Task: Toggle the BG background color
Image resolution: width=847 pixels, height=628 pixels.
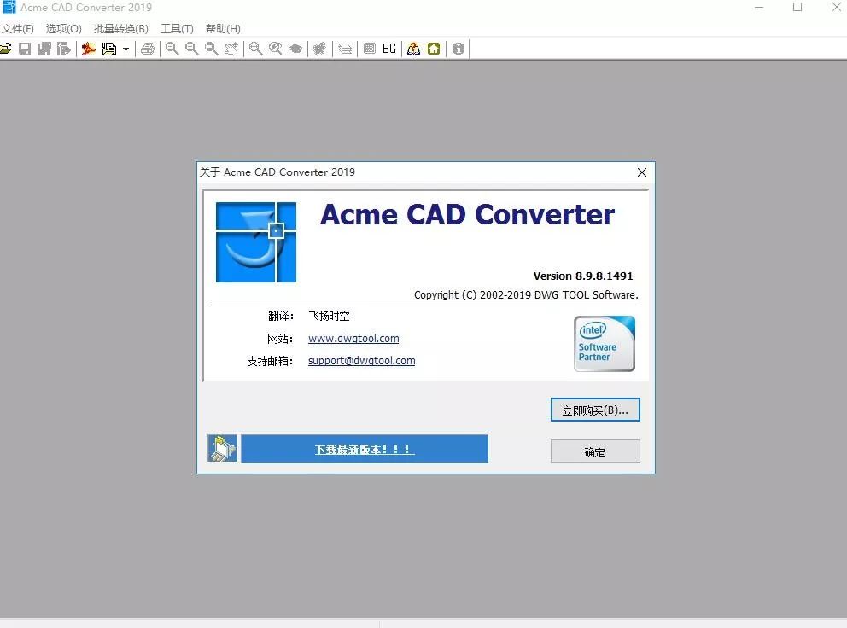Action: point(388,49)
